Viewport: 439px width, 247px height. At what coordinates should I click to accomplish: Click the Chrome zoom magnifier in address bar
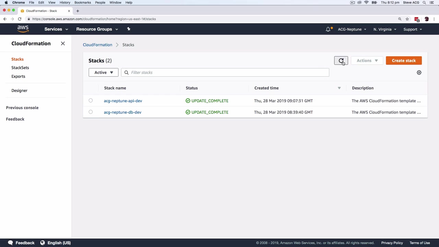[x=400, y=19]
